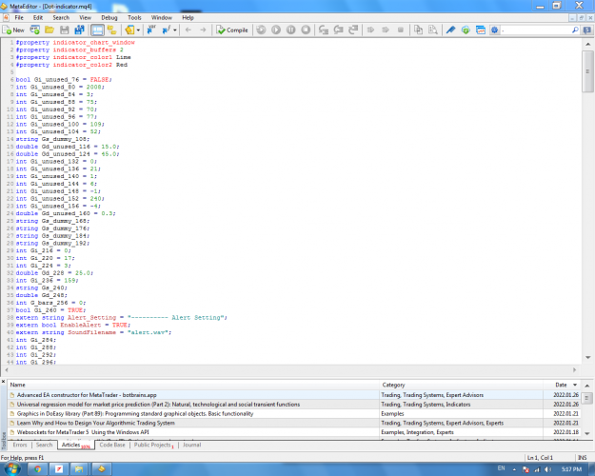Switch to the Public Projects tab

(153, 445)
